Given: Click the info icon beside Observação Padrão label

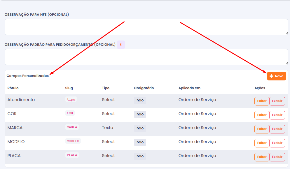Looking at the screenshot, I should pos(121,45).
